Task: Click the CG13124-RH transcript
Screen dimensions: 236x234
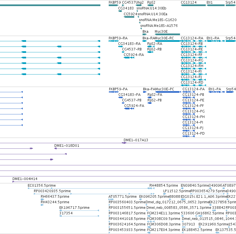Action: [193, 69]
